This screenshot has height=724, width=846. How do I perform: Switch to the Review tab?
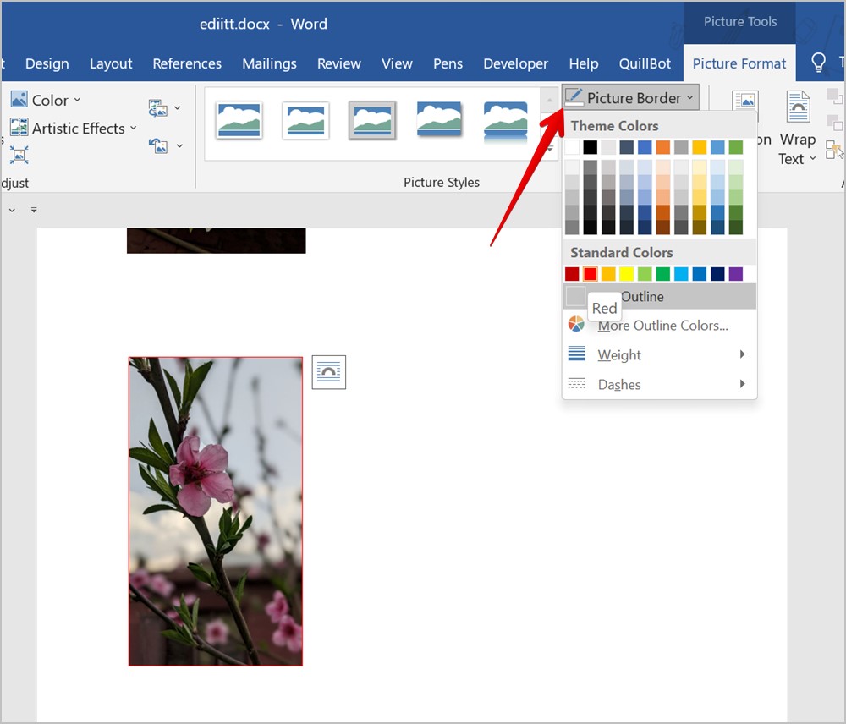(x=339, y=63)
